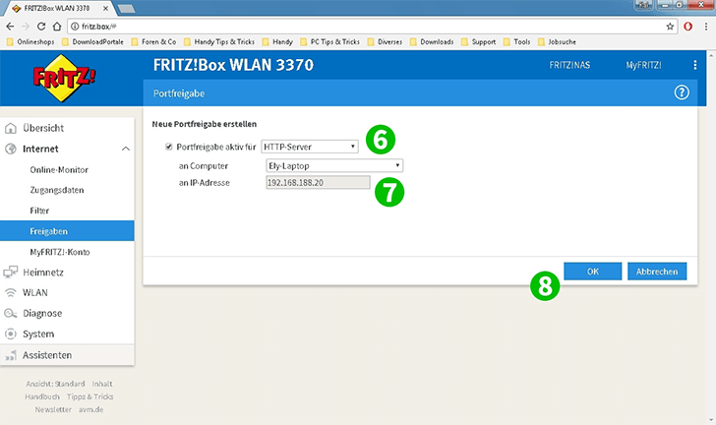Click the Neue Portfreigabe erstellen heading
Viewport: 716px width, 425px height.
[x=205, y=124]
